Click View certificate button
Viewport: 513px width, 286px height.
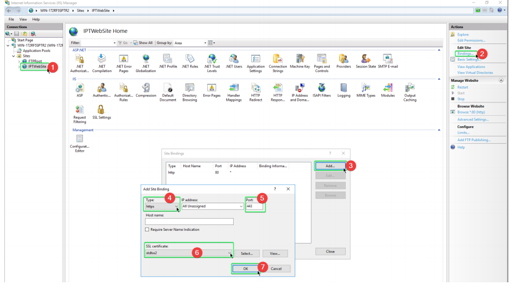[275, 253]
